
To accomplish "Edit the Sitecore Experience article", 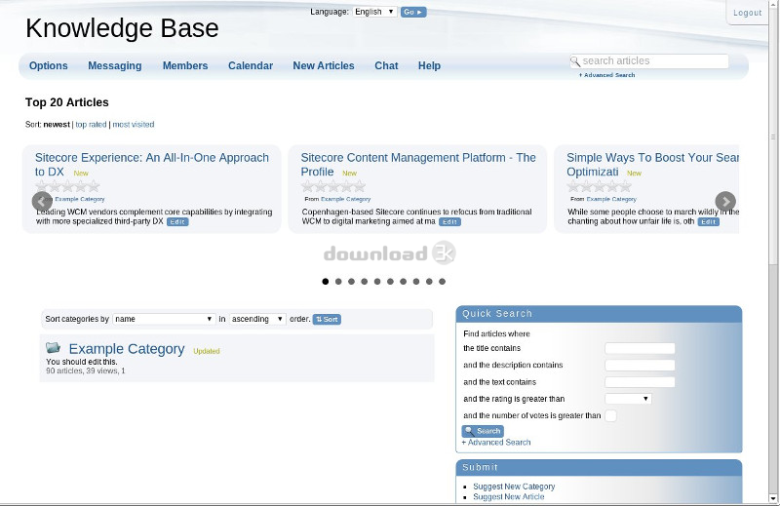I will pyautogui.click(x=177, y=222).
